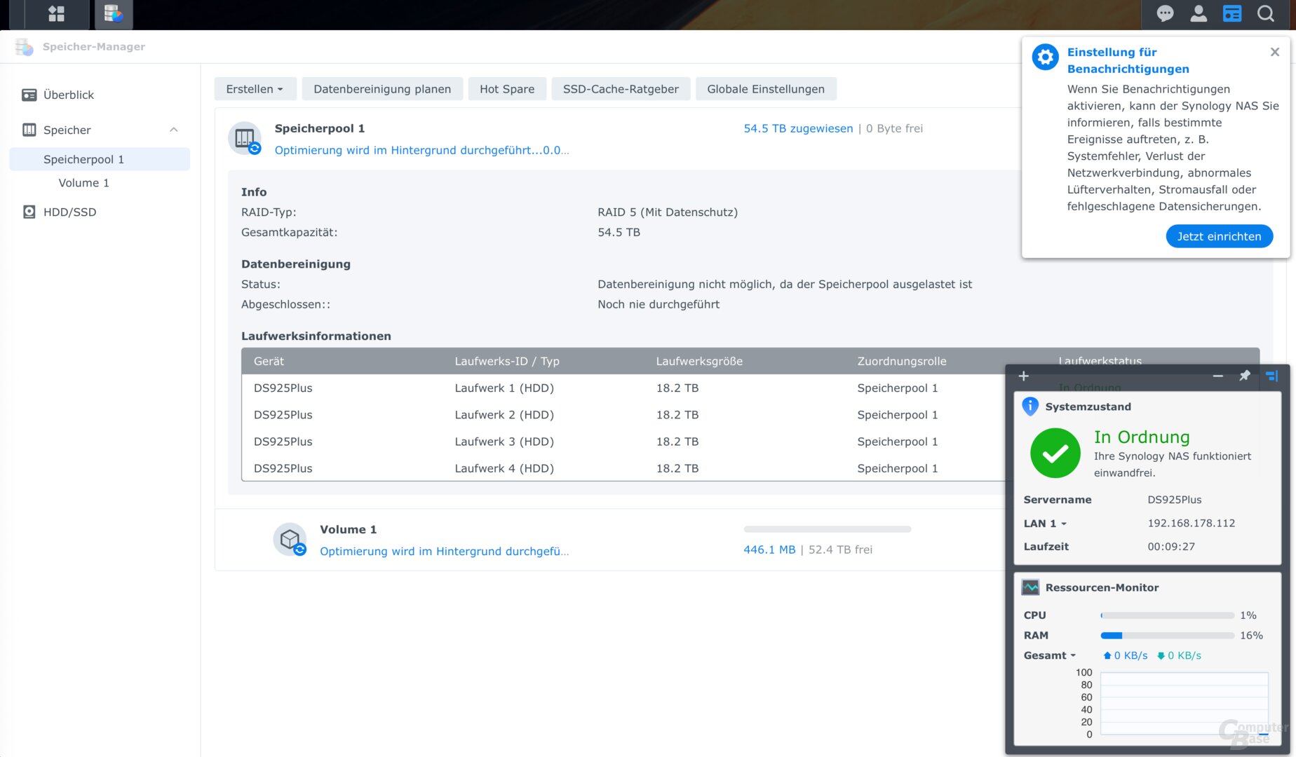Select the Speicher-Manager taskbar icon
The height and width of the screenshot is (757, 1296).
pyautogui.click(x=113, y=14)
